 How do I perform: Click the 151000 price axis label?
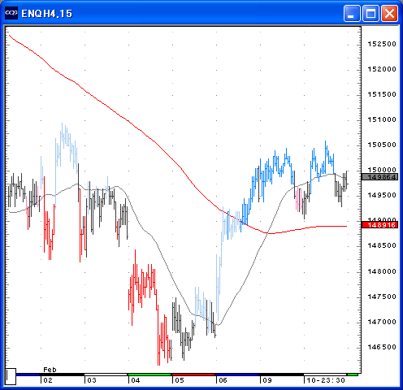click(x=382, y=119)
